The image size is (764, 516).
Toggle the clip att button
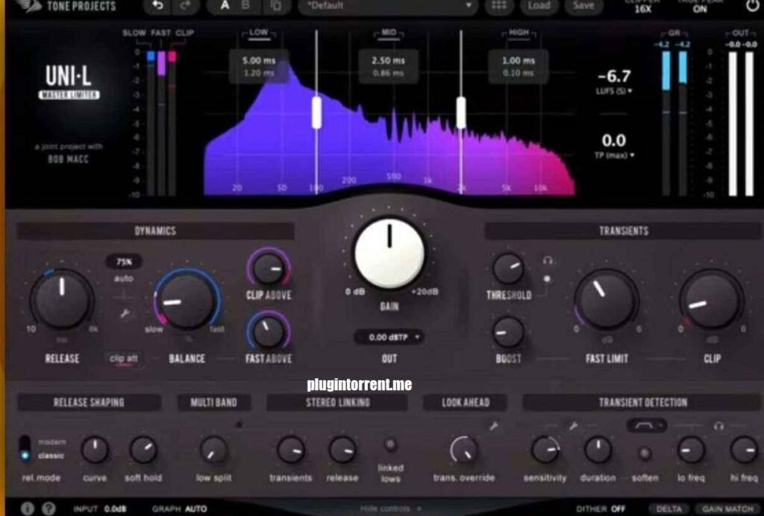pyautogui.click(x=124, y=359)
